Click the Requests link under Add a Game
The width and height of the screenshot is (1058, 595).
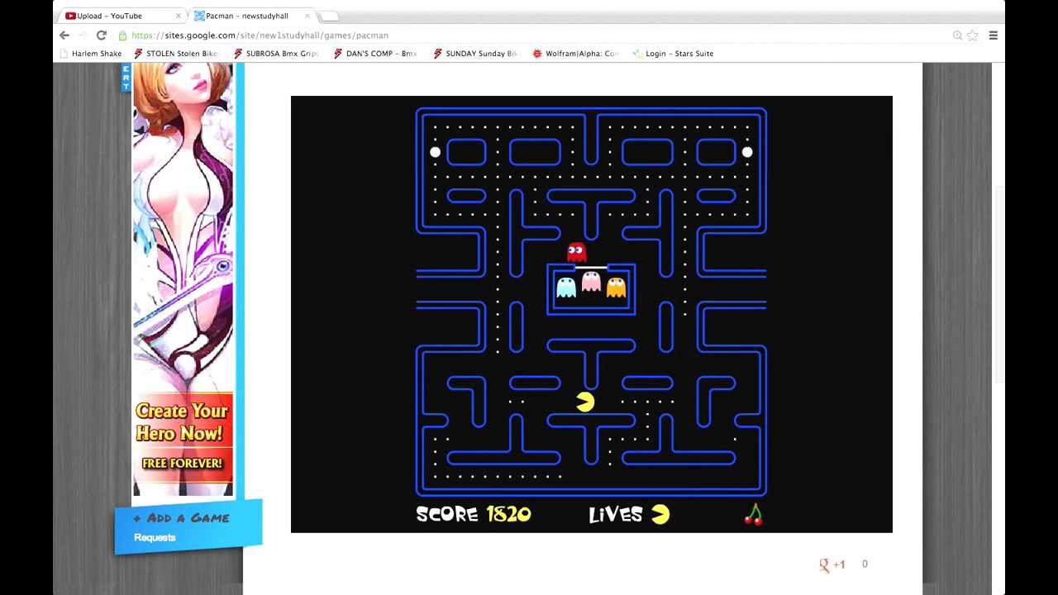(x=155, y=537)
